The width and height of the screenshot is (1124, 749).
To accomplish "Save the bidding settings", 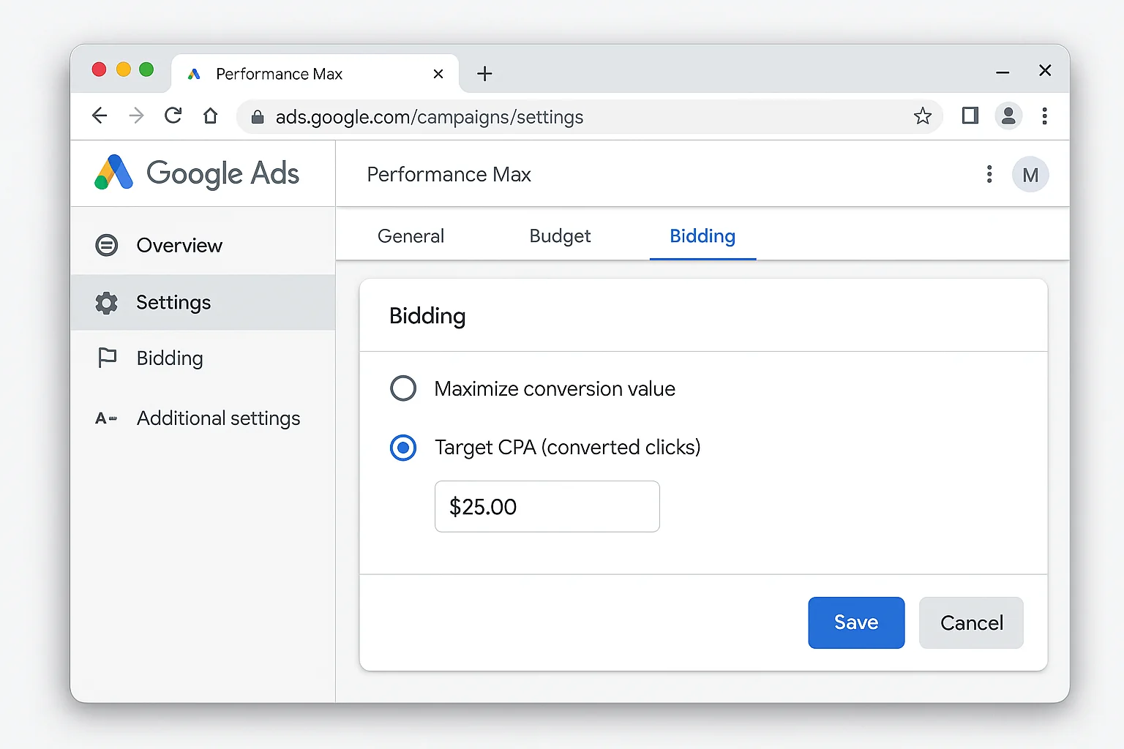I will 855,622.
